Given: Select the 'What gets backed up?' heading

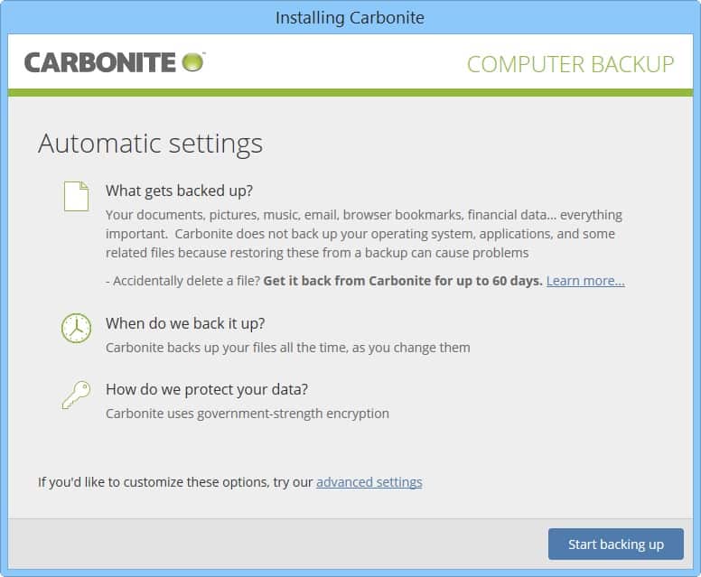Looking at the screenshot, I should coord(179,191).
